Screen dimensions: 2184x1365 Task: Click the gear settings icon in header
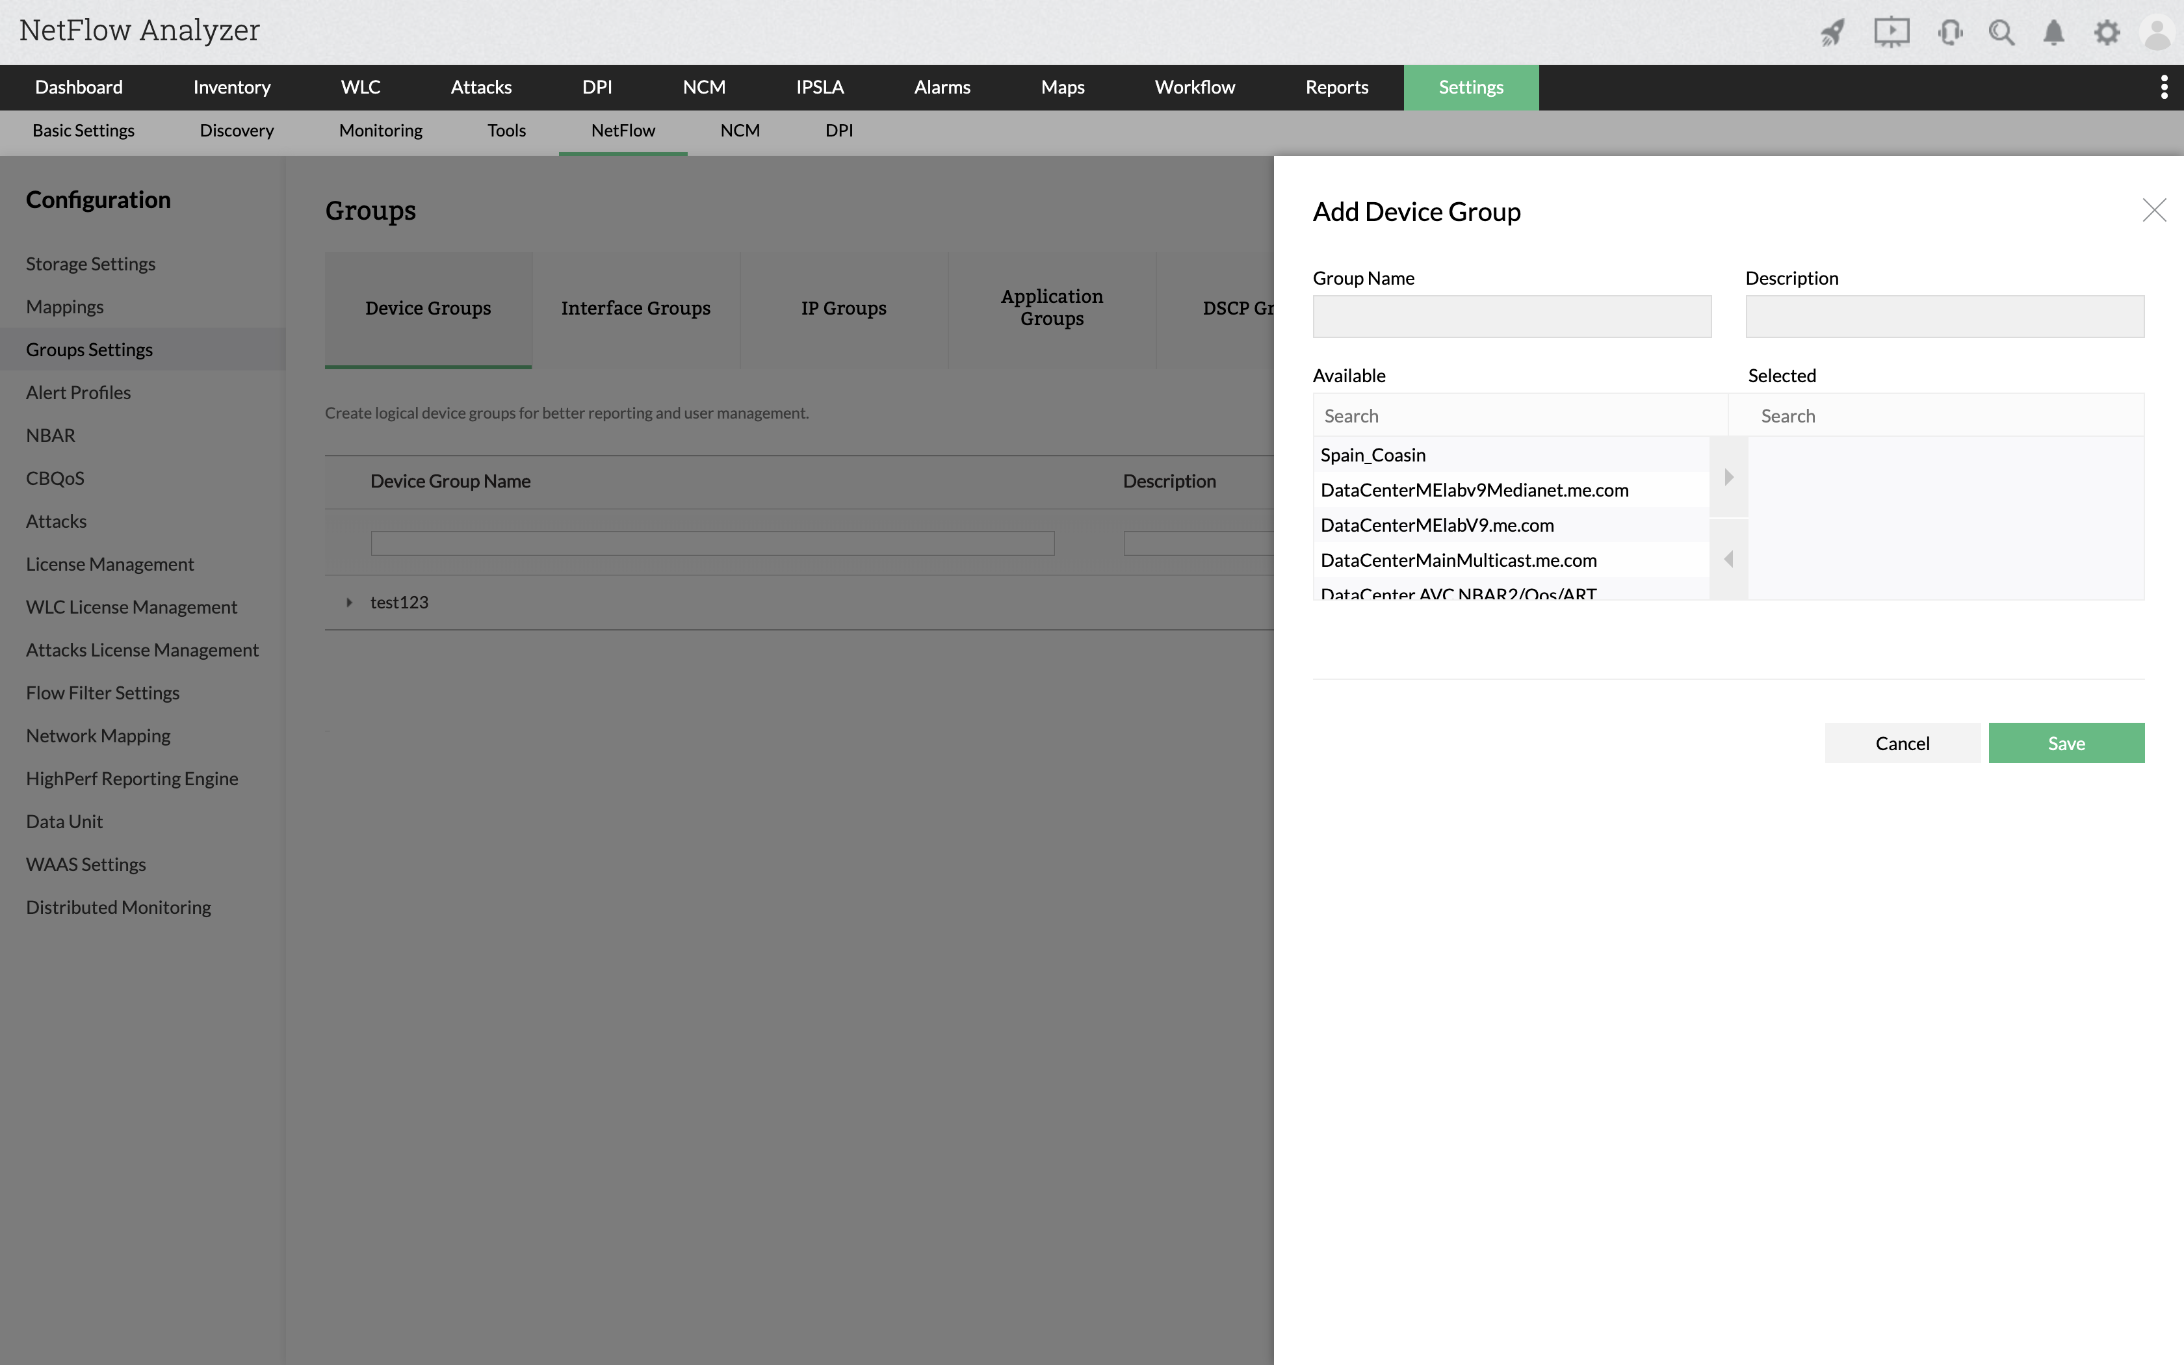click(2107, 33)
